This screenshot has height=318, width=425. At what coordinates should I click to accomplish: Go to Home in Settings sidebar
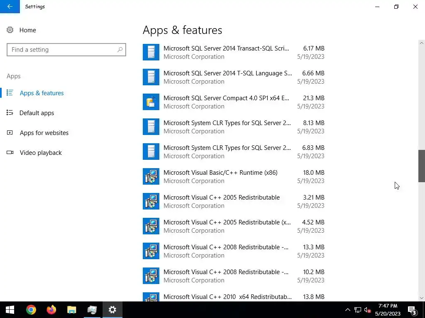pos(28,30)
